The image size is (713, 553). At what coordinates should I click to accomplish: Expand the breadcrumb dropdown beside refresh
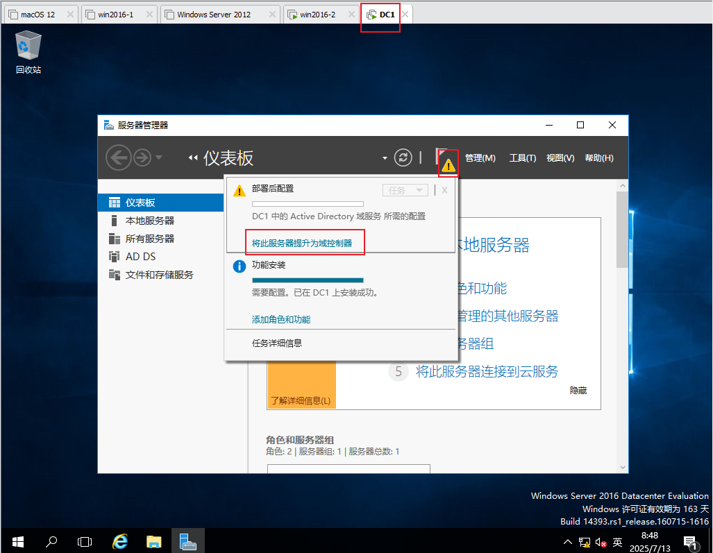pyautogui.click(x=385, y=158)
